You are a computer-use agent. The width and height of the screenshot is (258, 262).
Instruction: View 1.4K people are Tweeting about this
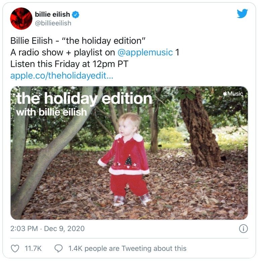pyautogui.click(x=128, y=248)
